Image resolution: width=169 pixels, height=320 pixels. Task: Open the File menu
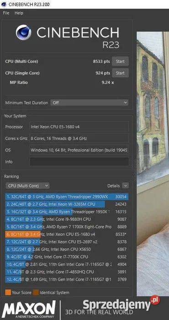[6, 13]
